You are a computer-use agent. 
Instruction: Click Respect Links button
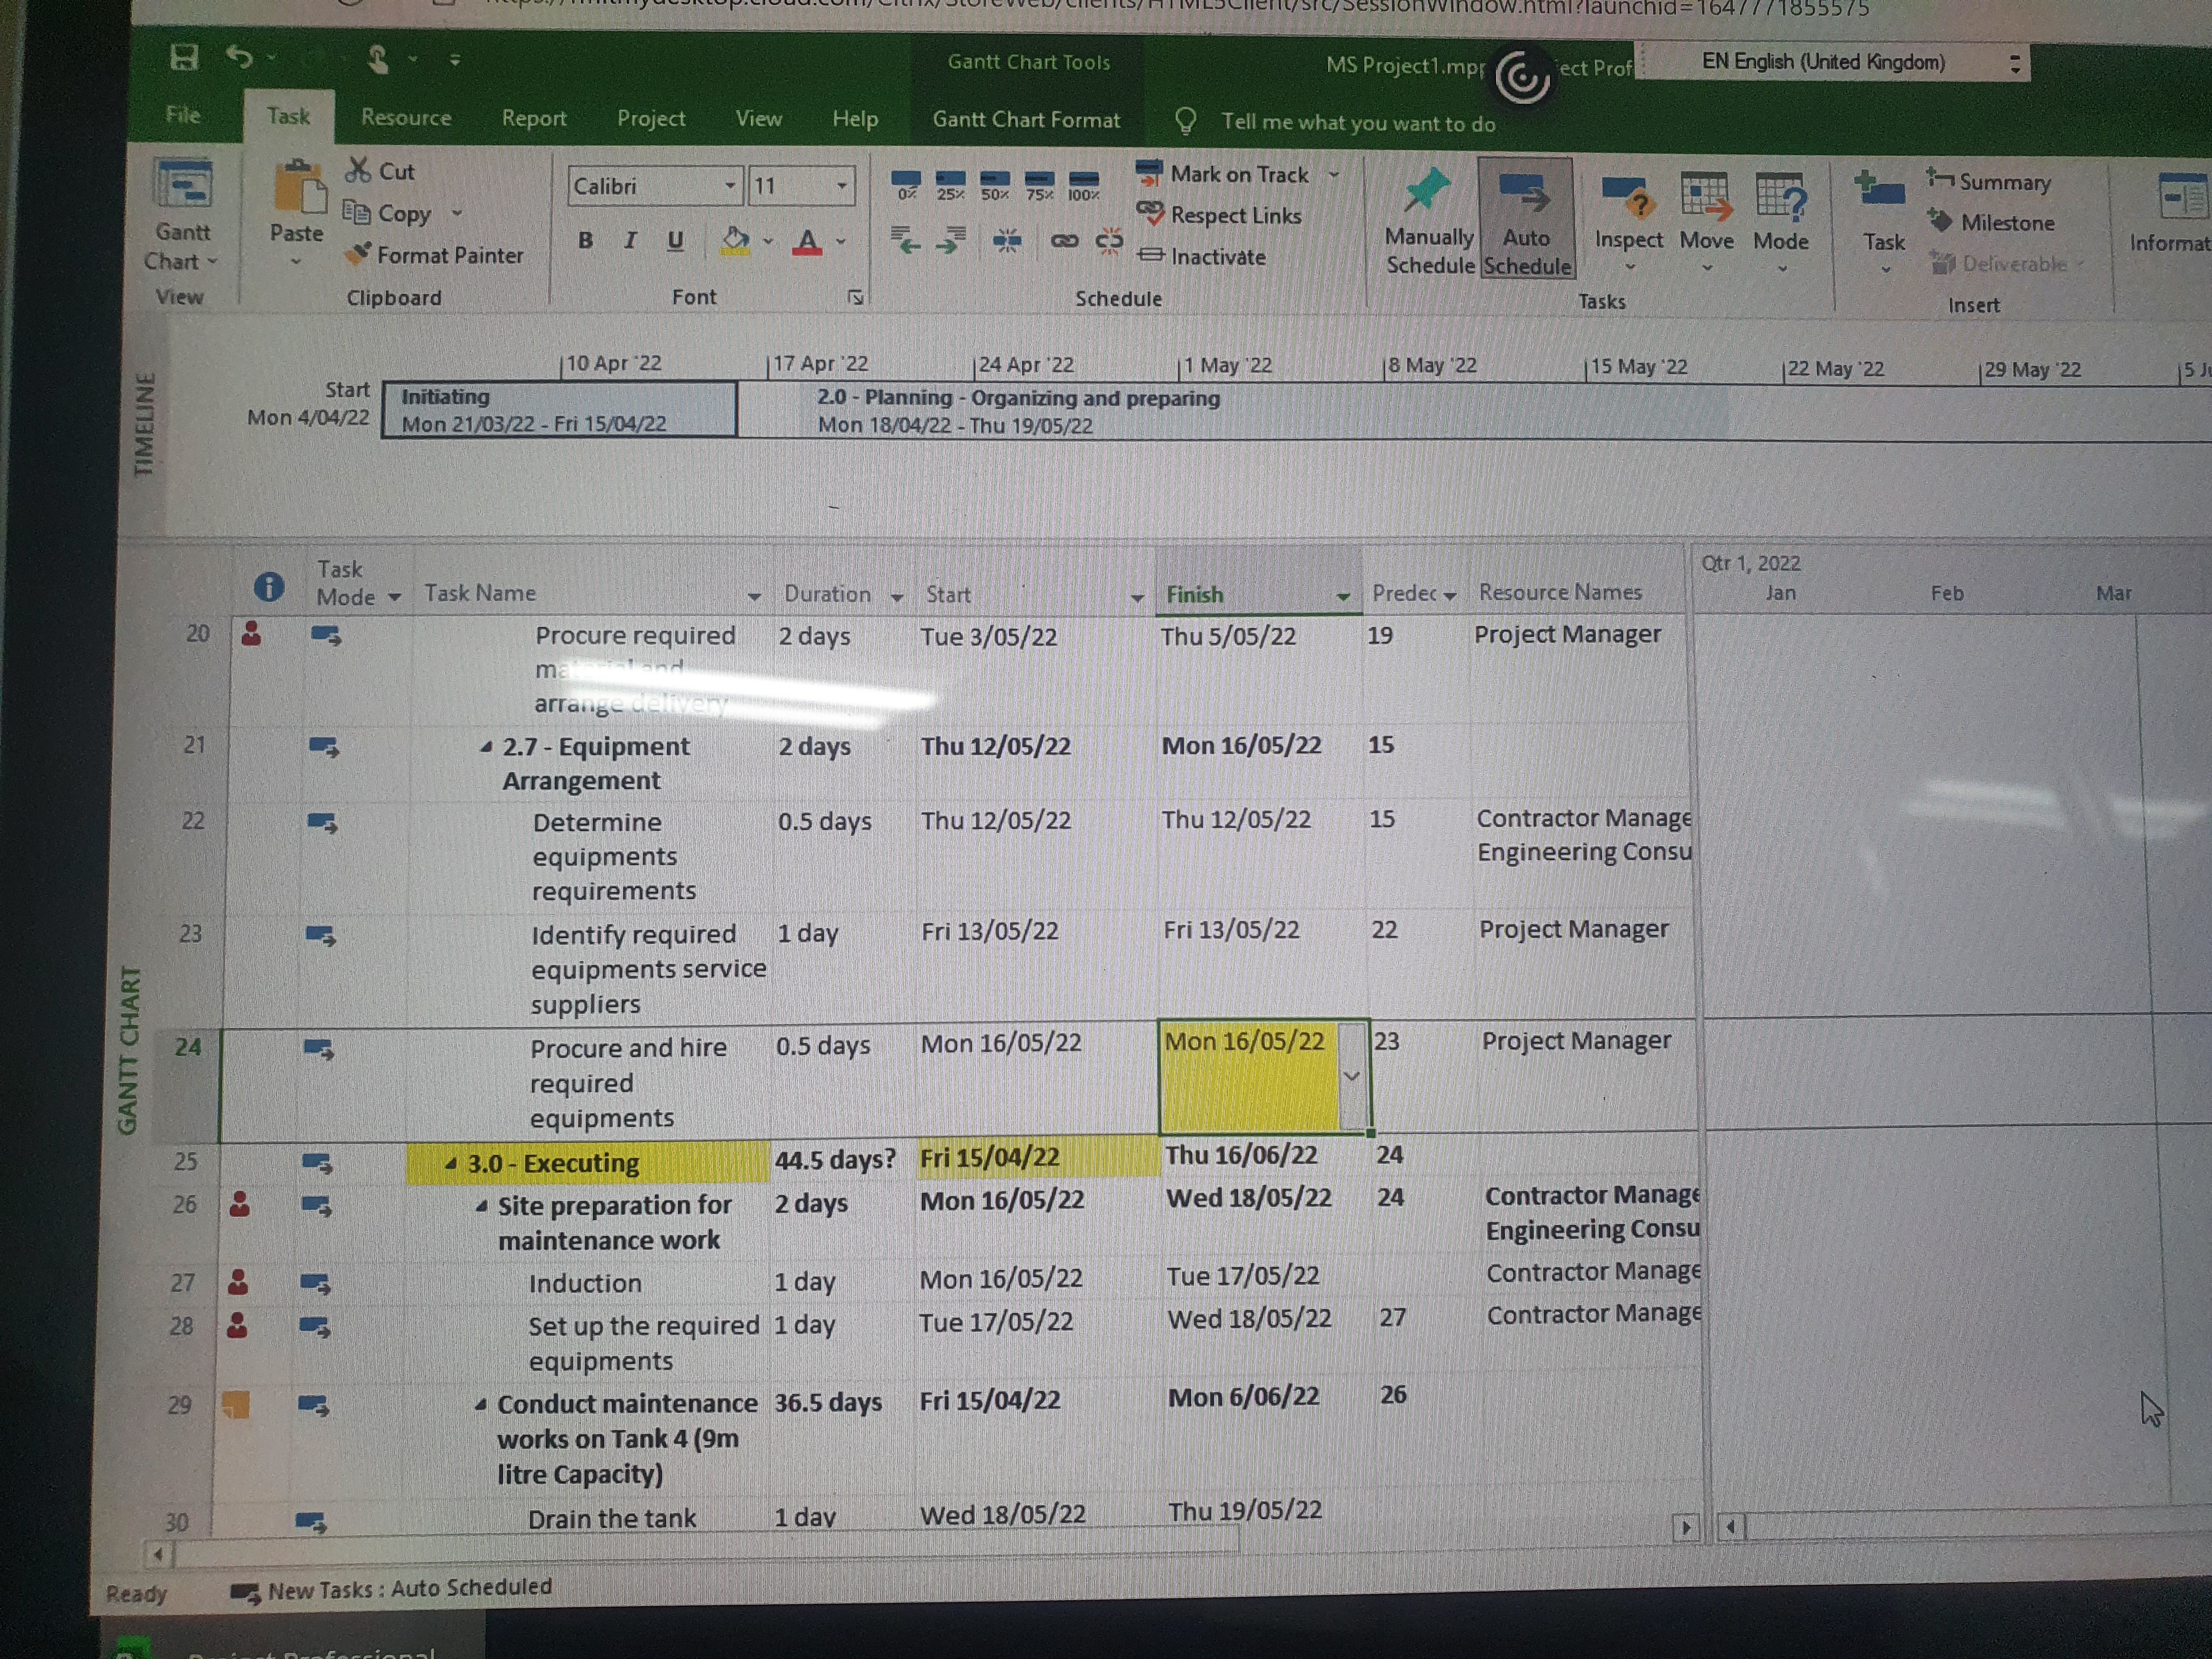tap(1220, 215)
